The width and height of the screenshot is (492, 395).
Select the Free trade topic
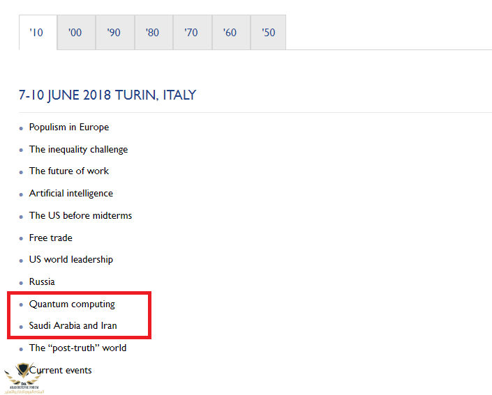coord(51,238)
